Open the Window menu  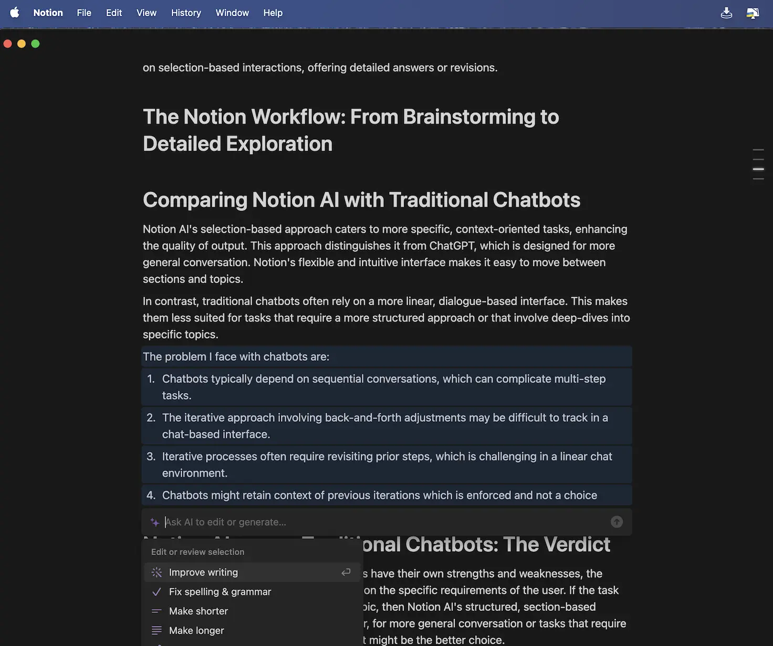232,13
